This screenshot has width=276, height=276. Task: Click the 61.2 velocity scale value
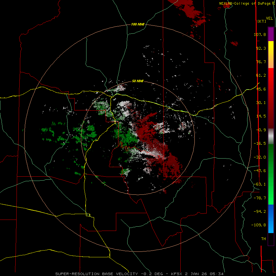(261, 75)
